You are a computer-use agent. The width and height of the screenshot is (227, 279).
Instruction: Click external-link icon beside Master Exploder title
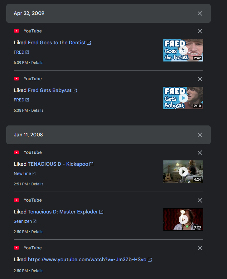[x=101, y=212]
